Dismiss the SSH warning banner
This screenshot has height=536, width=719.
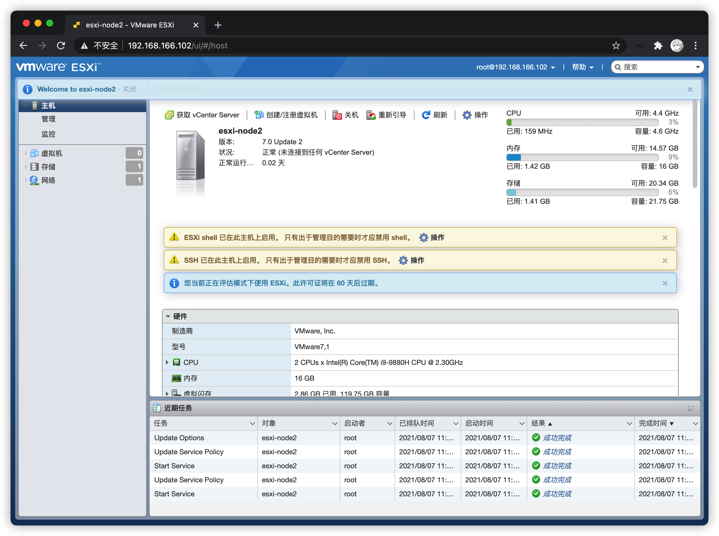(x=665, y=260)
